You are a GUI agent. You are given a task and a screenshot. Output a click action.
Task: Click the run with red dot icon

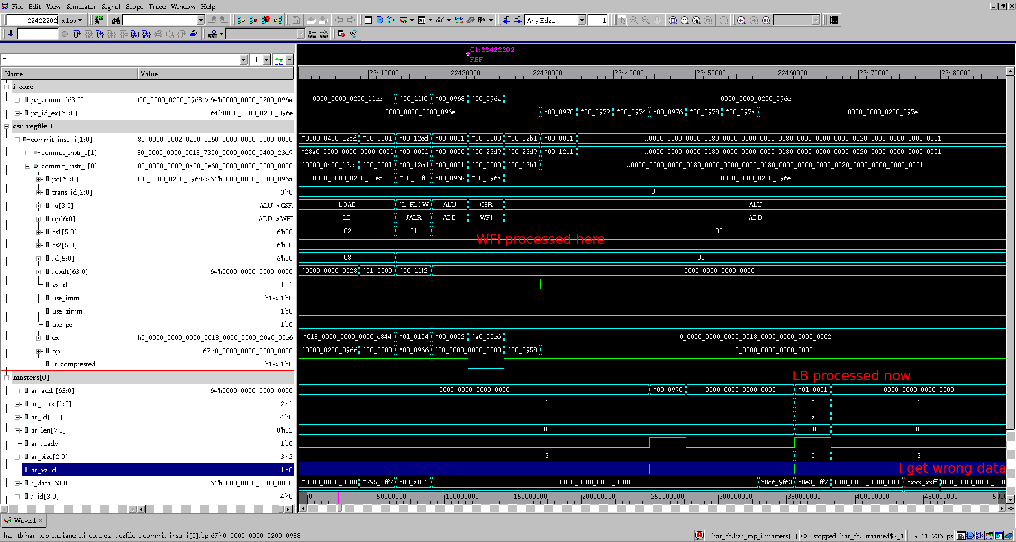click(253, 20)
